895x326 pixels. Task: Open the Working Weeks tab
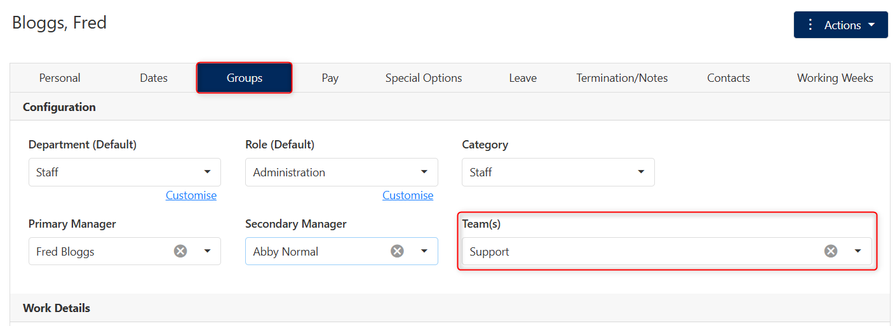[x=835, y=78]
